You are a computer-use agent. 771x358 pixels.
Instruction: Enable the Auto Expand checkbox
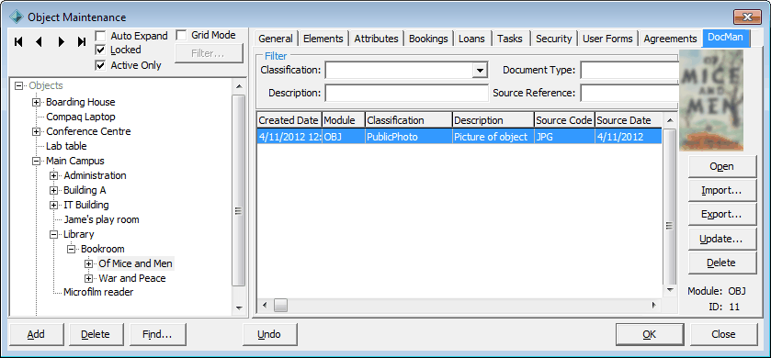(x=100, y=36)
